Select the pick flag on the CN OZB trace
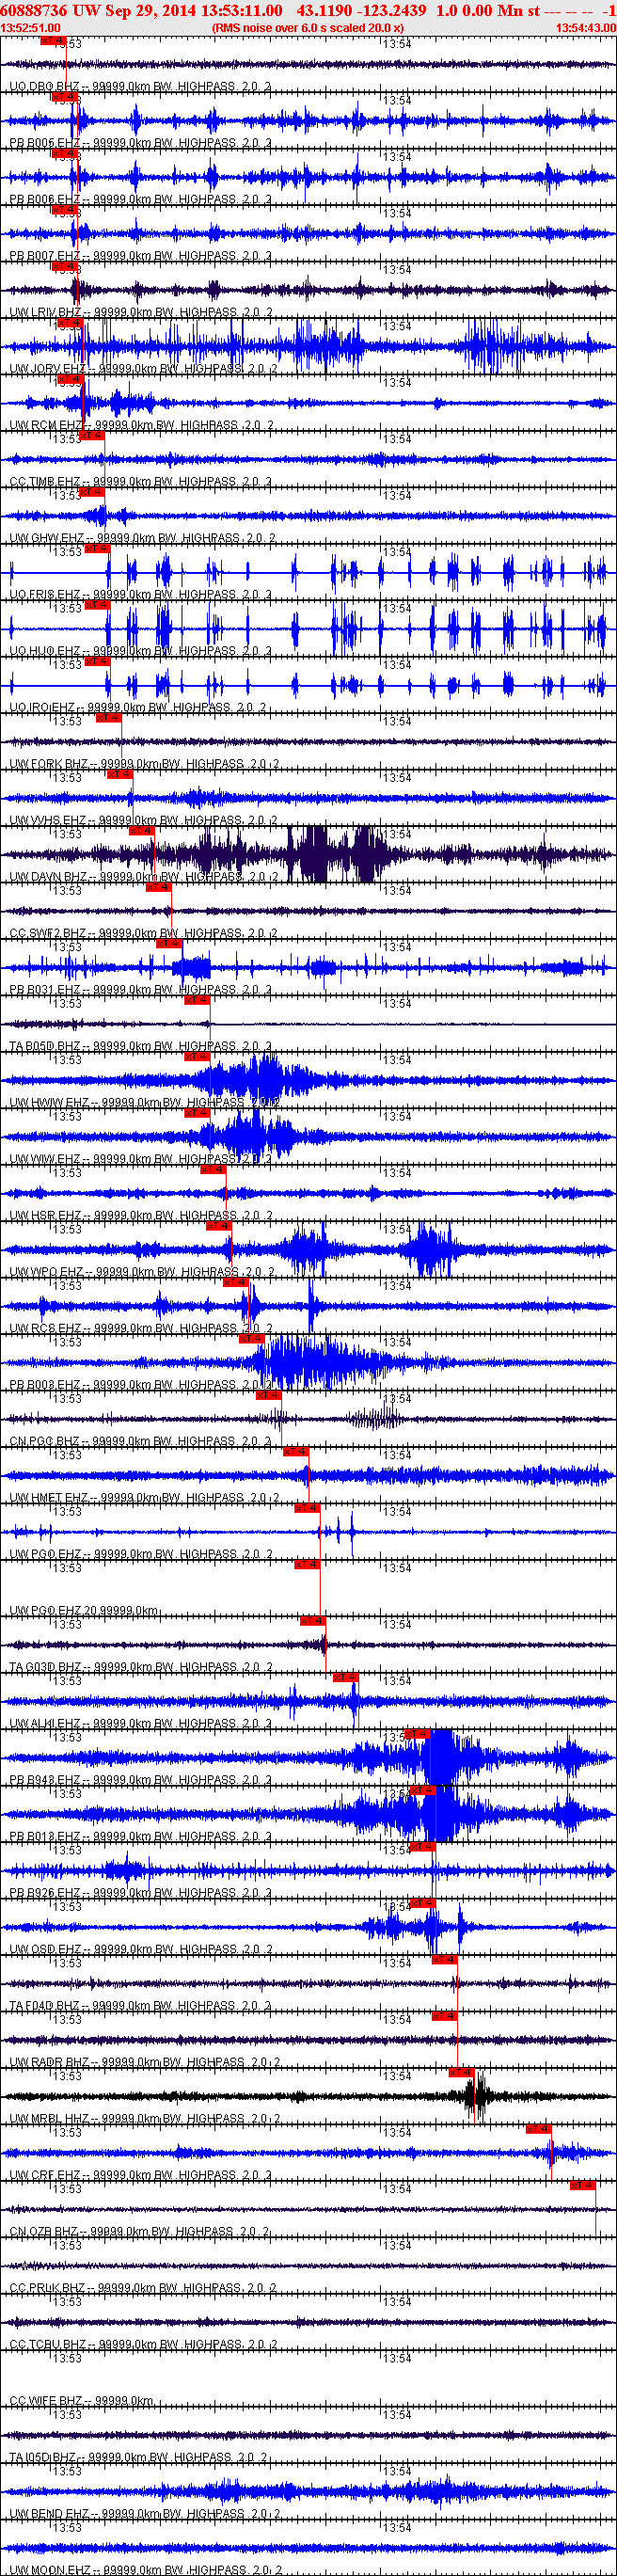This screenshot has height=2576, width=617. [583, 2187]
